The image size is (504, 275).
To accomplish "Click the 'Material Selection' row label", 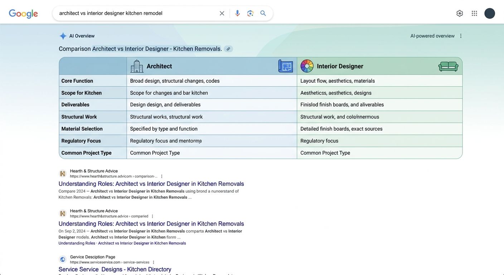I will [82, 129].
